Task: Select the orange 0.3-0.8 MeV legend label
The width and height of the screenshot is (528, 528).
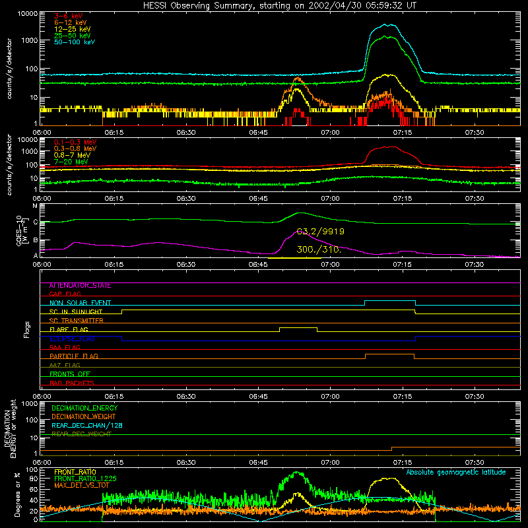Action: (75, 148)
